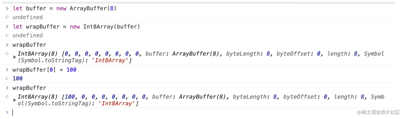Viewport: 404px width, 119px height.
Task: Click 'let wrapBuffer = new Int8Array(buffer)' entry
Action: (76, 27)
